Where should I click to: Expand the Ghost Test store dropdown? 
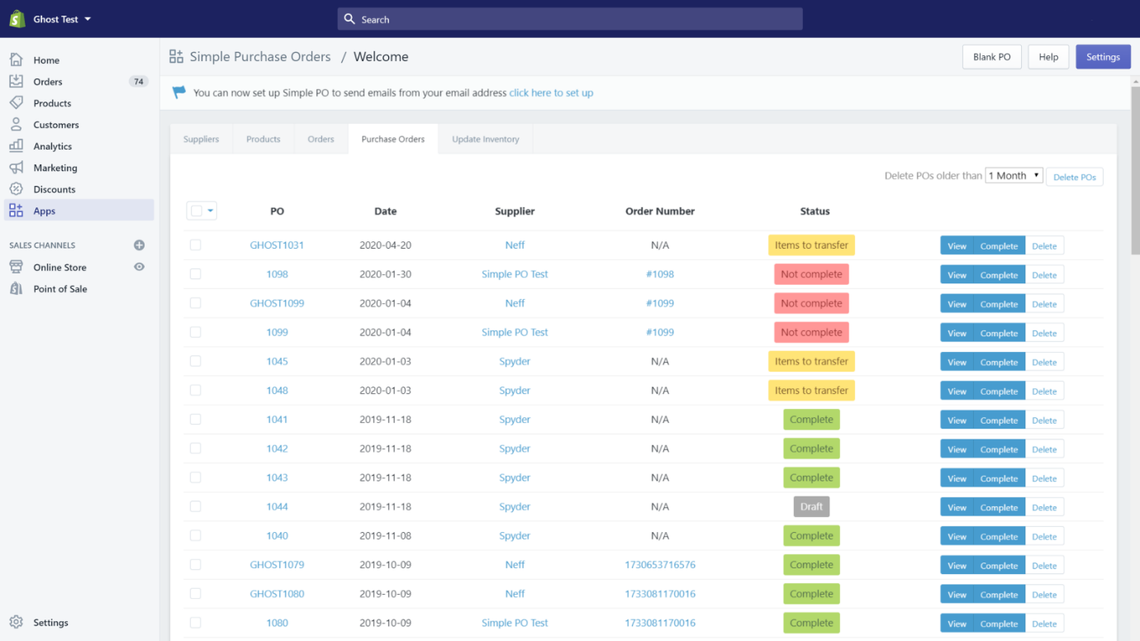pos(88,19)
